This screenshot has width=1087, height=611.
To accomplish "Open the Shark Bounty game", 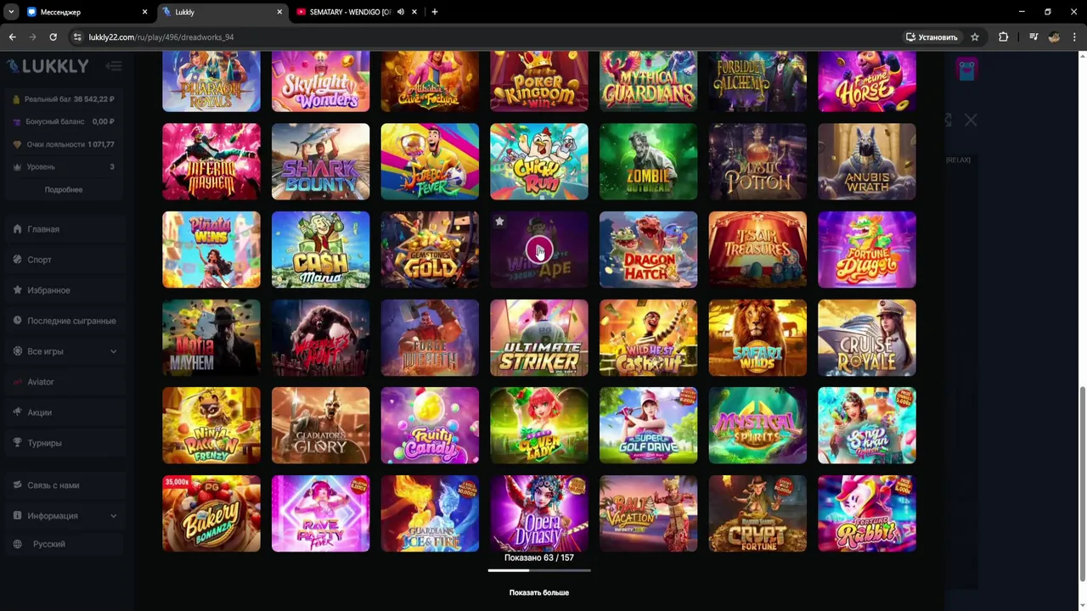I will click(x=321, y=161).
